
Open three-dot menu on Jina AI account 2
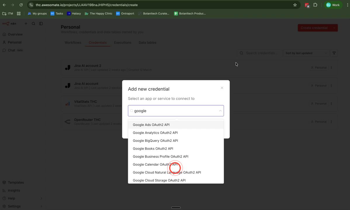[x=331, y=67]
